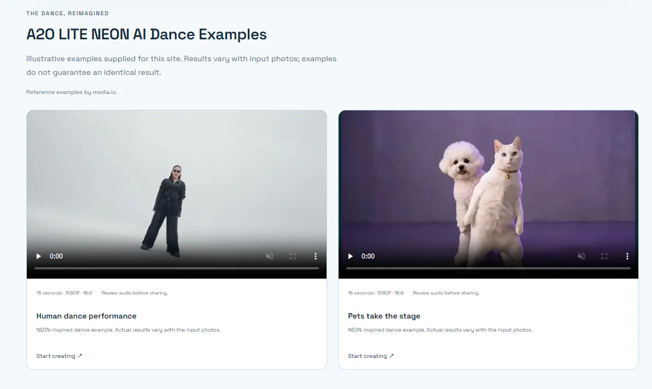Select the 'Human dance performance' card title
Screen dimensions: 652x389
pyautogui.click(x=86, y=316)
